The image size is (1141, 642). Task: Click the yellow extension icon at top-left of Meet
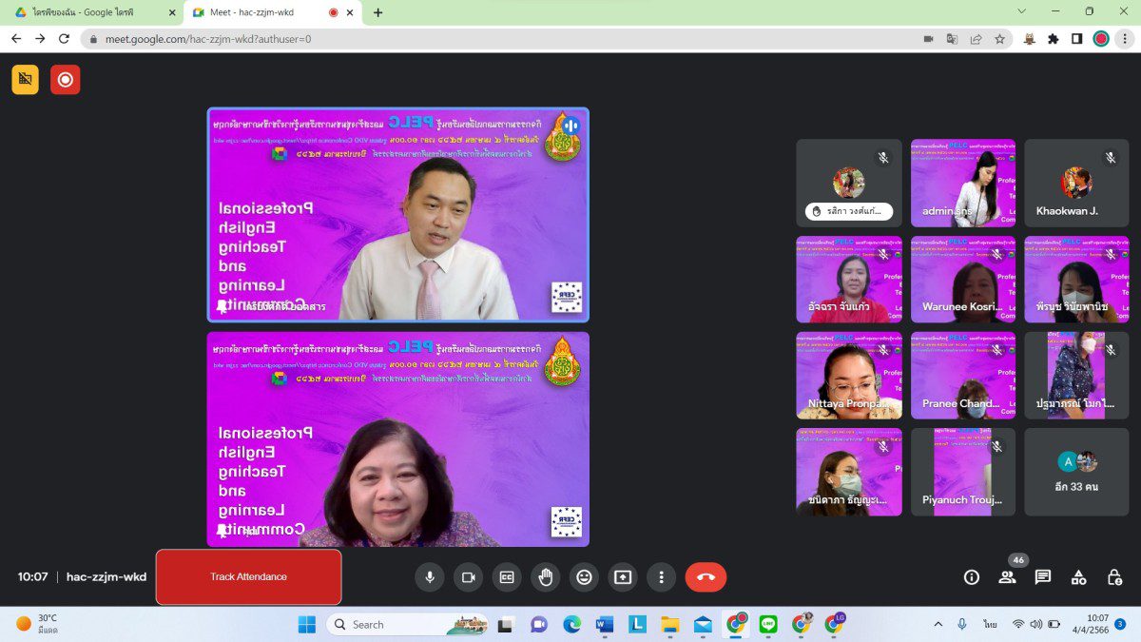pos(26,79)
